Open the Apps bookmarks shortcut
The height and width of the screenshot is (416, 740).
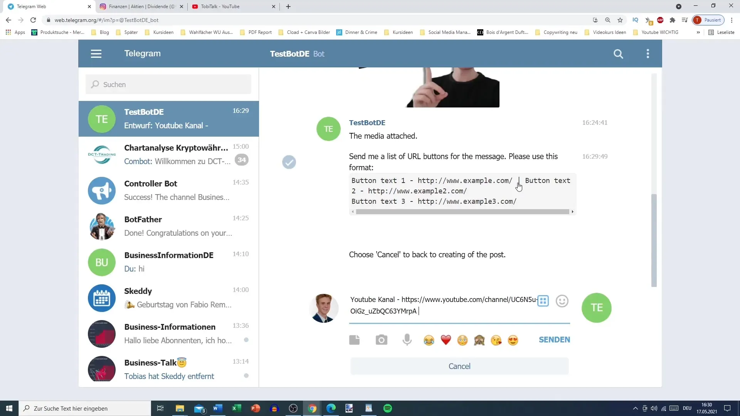coord(15,32)
